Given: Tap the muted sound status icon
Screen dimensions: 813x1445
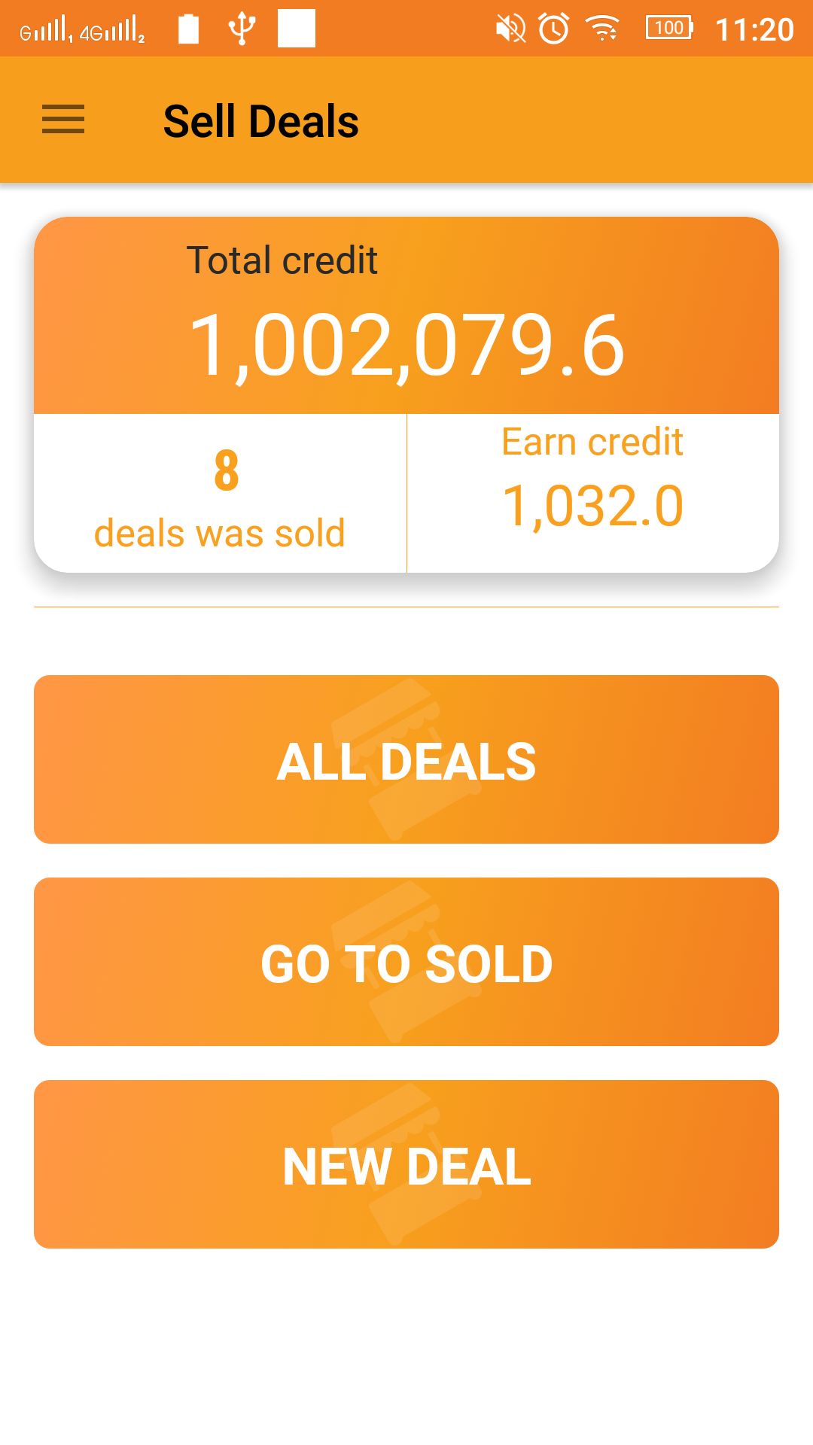Looking at the screenshot, I should click(510, 29).
